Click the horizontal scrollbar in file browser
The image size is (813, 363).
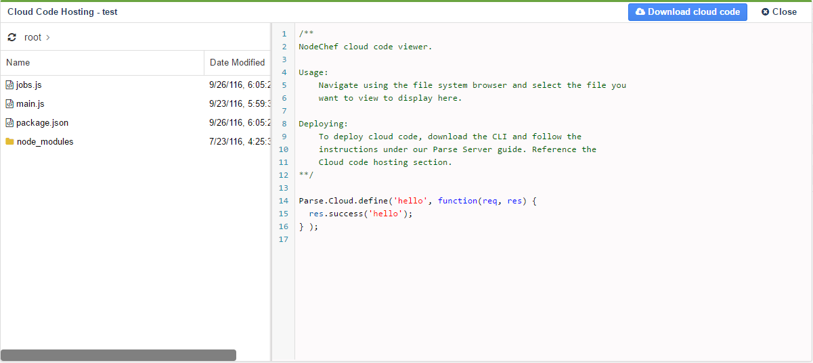click(118, 355)
